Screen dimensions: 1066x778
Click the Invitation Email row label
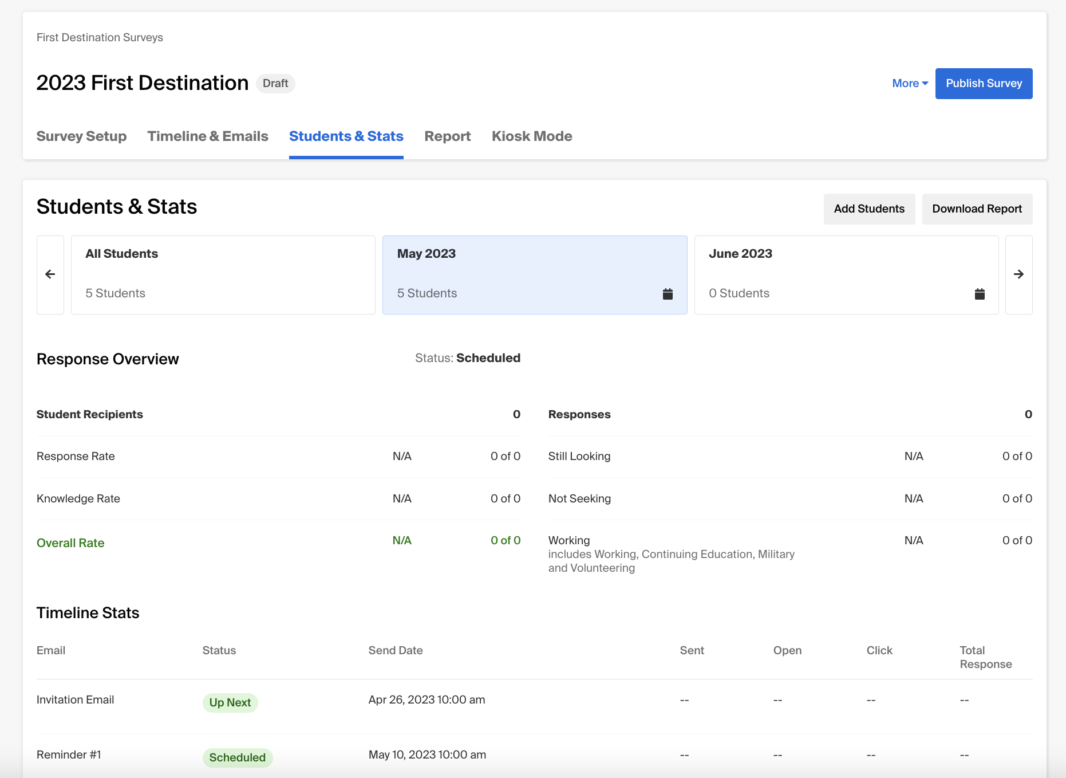click(75, 700)
